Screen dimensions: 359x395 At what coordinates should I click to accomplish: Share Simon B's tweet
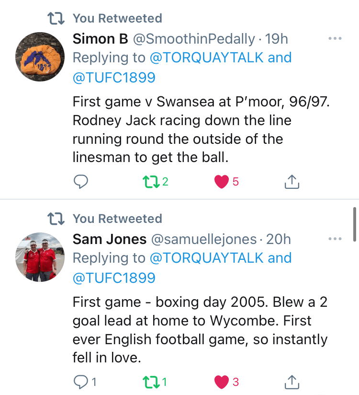point(292,182)
